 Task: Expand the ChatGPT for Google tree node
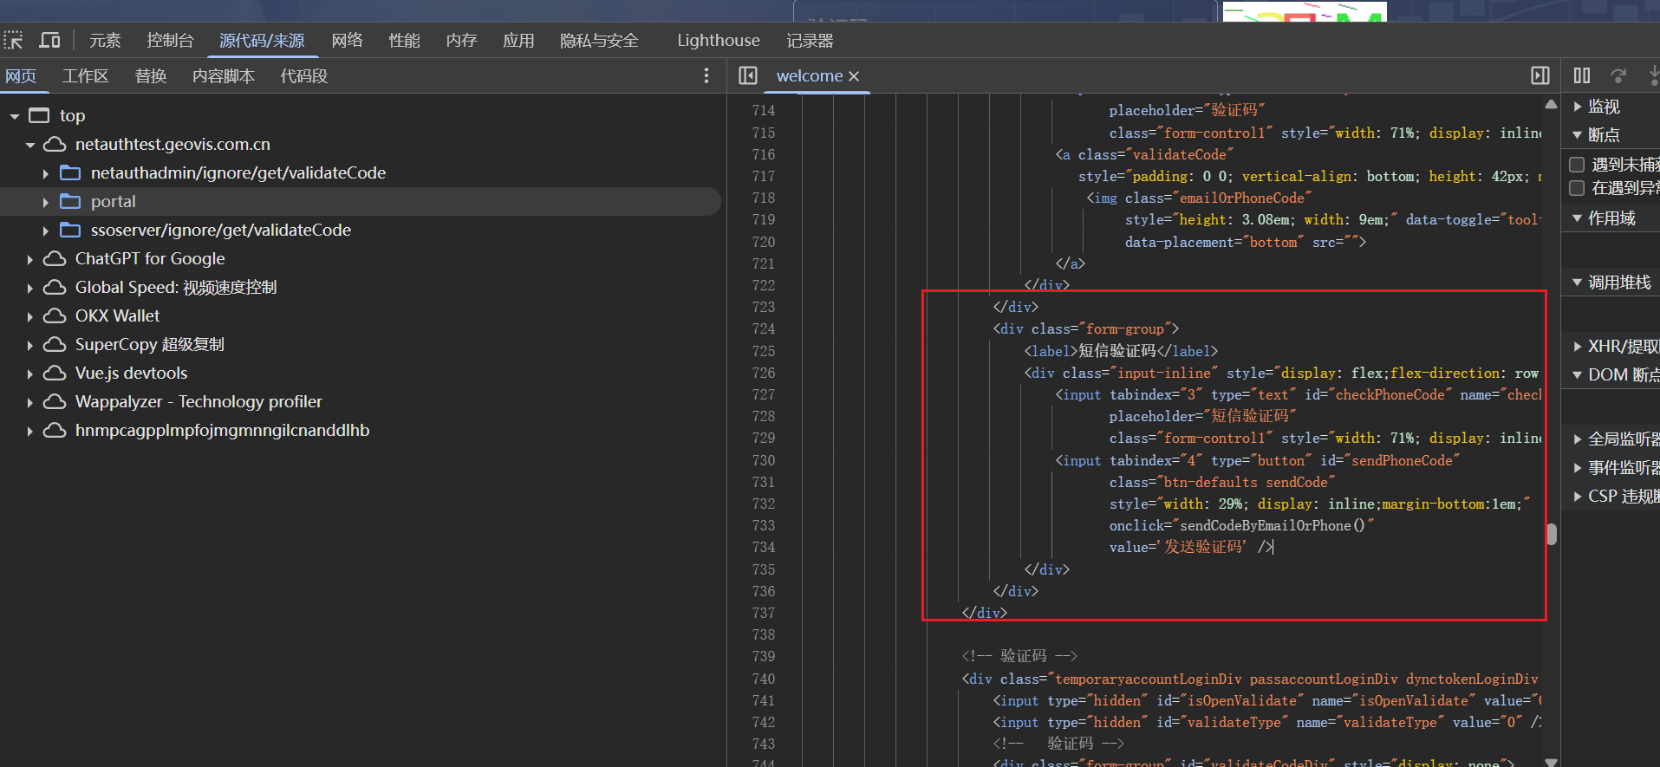click(x=30, y=259)
